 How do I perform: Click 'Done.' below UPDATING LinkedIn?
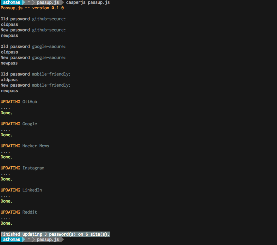(x=7, y=201)
